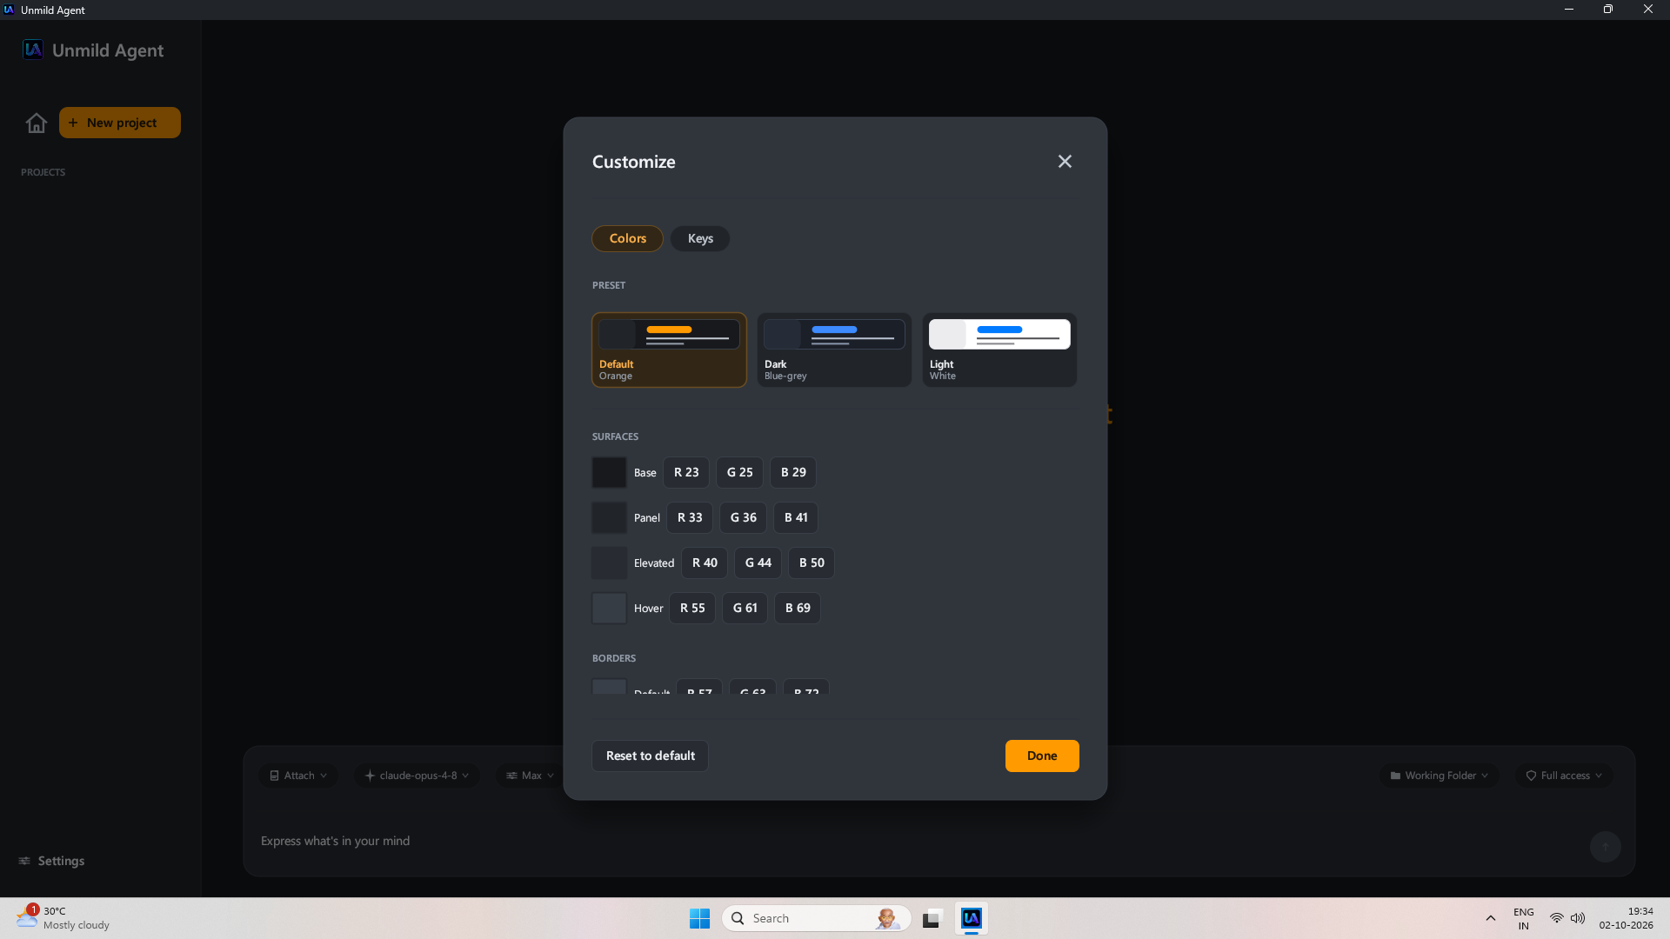1670x939 pixels.
Task: Edit the Elevated G 44 value
Action: pos(758,563)
